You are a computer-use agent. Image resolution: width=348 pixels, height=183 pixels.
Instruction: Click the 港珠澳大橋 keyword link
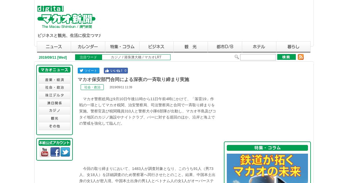click(x=133, y=57)
